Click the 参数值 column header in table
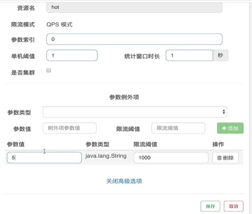Image resolution: width=252 pixels, height=214 pixels. (16, 144)
